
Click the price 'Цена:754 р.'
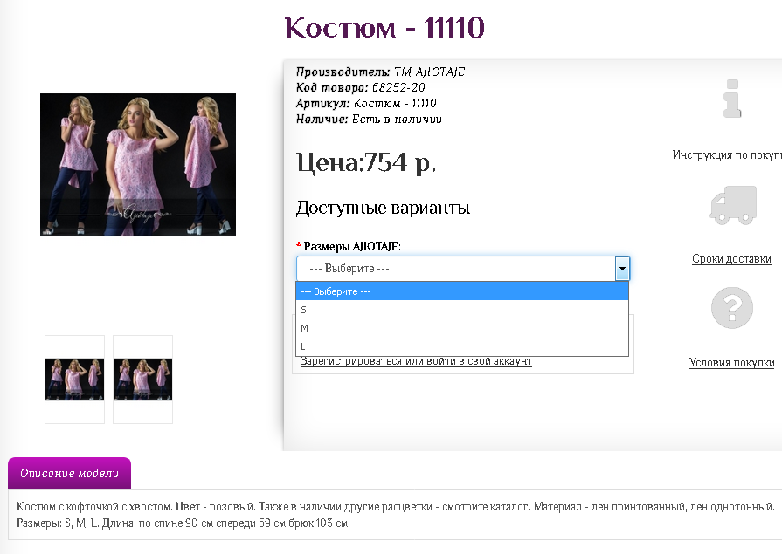(367, 162)
